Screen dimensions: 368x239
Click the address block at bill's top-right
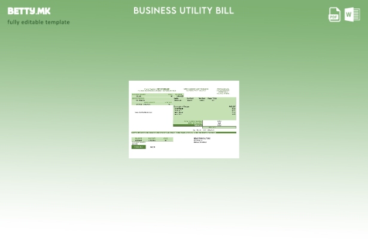(223, 91)
